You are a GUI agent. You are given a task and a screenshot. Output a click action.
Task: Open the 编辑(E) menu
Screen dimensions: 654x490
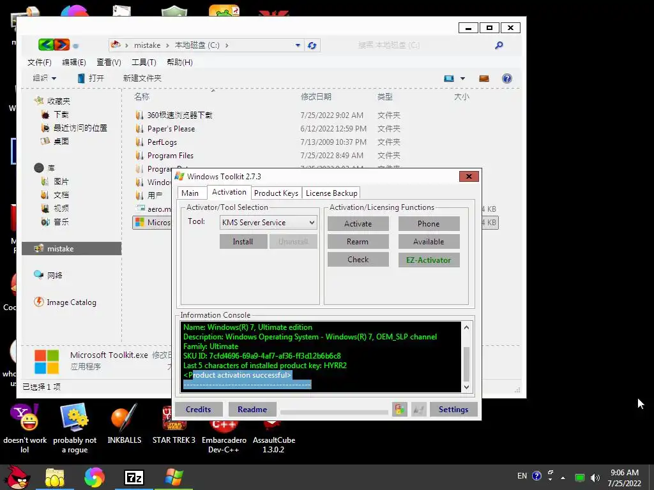[x=74, y=62]
